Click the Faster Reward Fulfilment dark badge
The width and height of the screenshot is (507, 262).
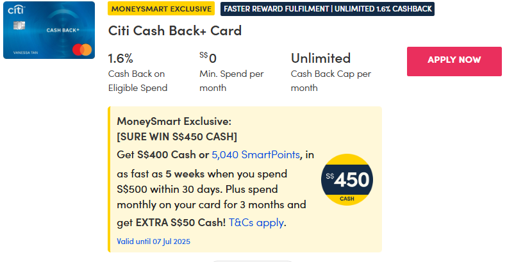328,8
